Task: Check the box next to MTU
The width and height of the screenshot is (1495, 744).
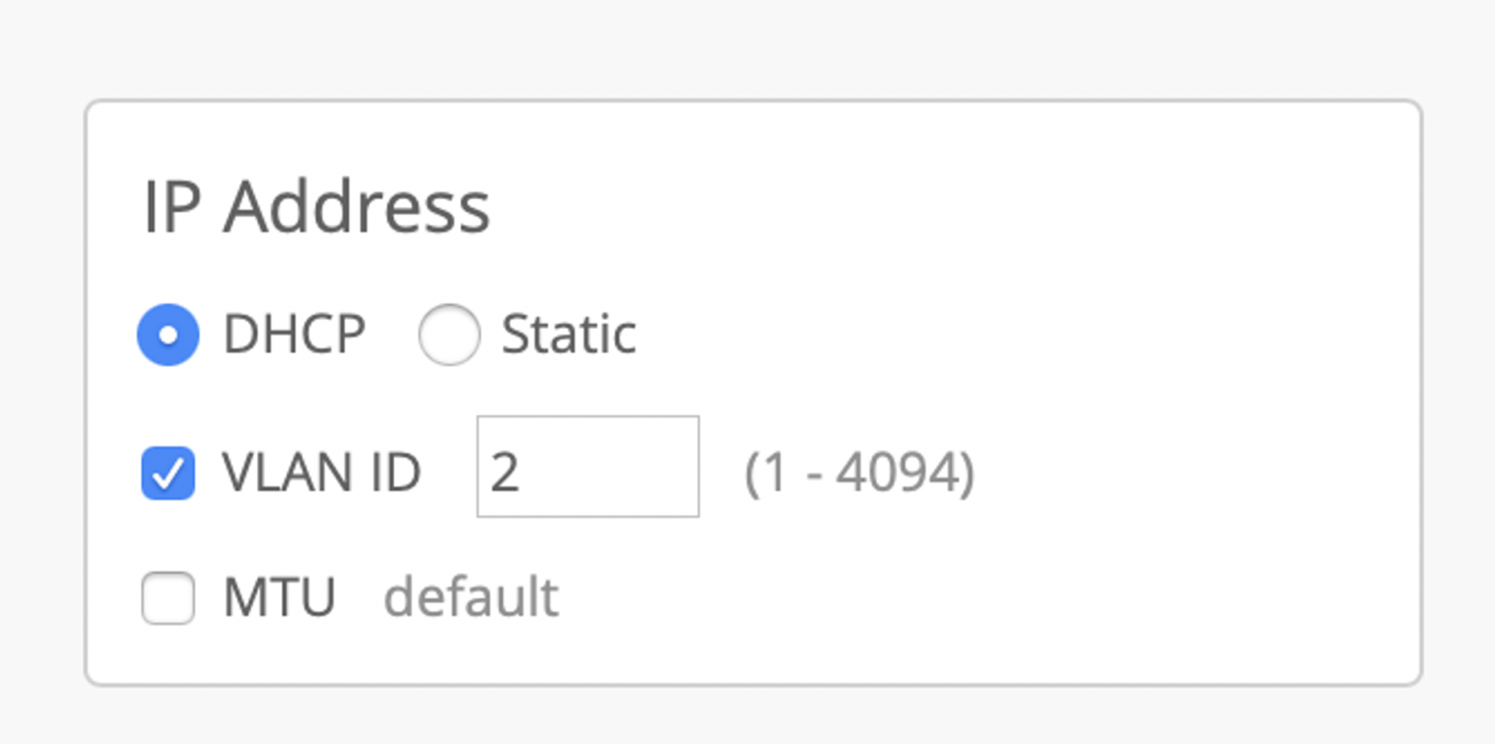Action: 167,598
